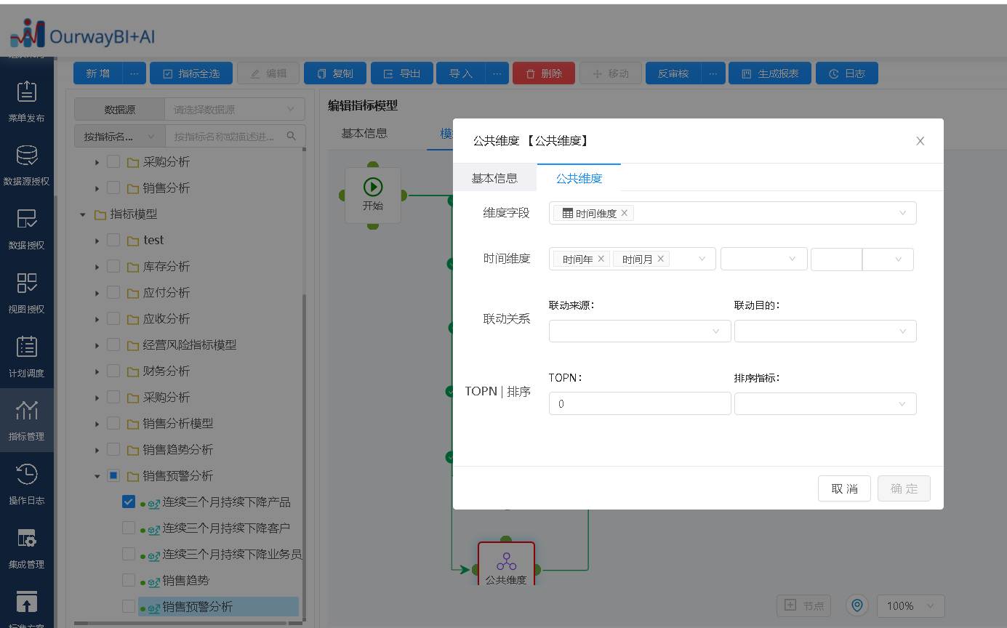Open 视图授权 sidebar section
1007x628 pixels.
[26, 293]
